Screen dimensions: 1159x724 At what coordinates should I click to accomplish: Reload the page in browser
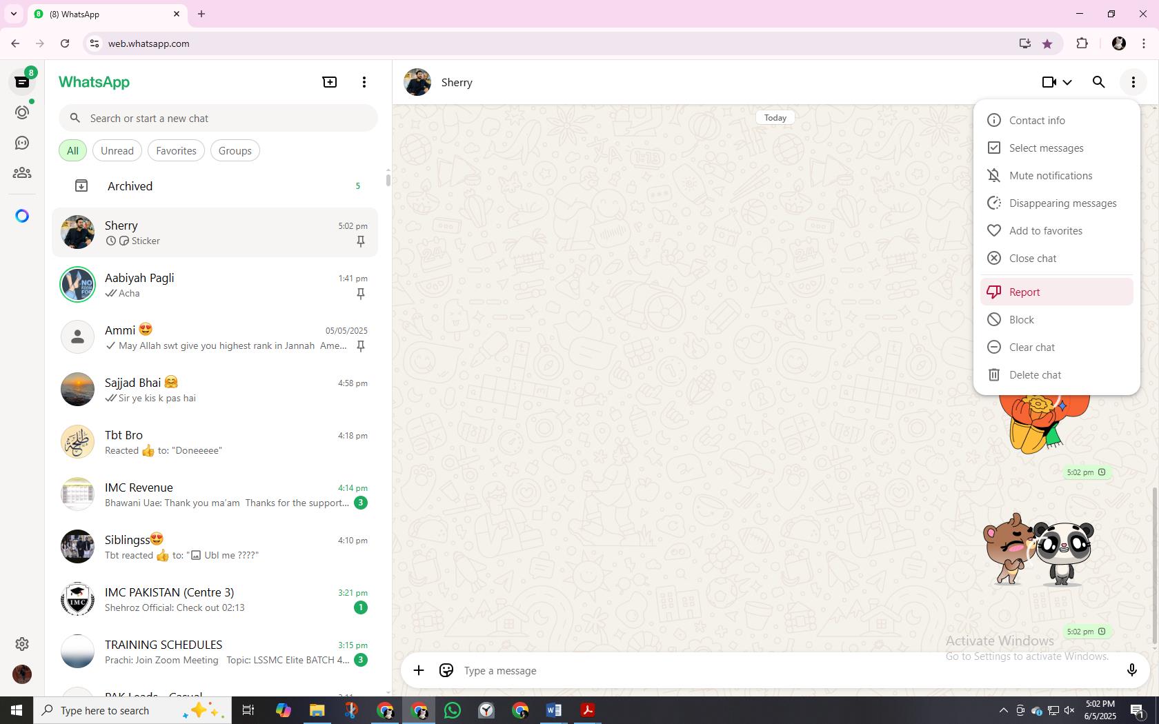point(65,43)
